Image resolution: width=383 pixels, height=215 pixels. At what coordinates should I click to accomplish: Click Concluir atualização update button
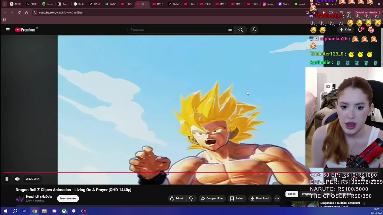point(366,13)
